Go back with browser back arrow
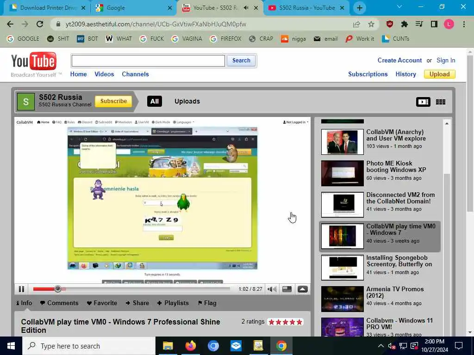Viewport: 474px width, 355px height. point(10,24)
